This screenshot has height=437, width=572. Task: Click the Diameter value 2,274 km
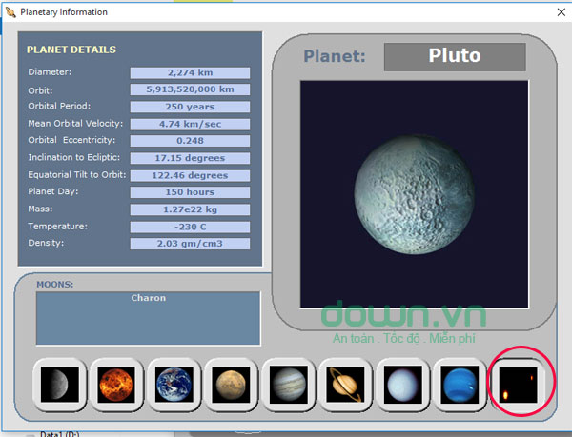click(x=190, y=72)
